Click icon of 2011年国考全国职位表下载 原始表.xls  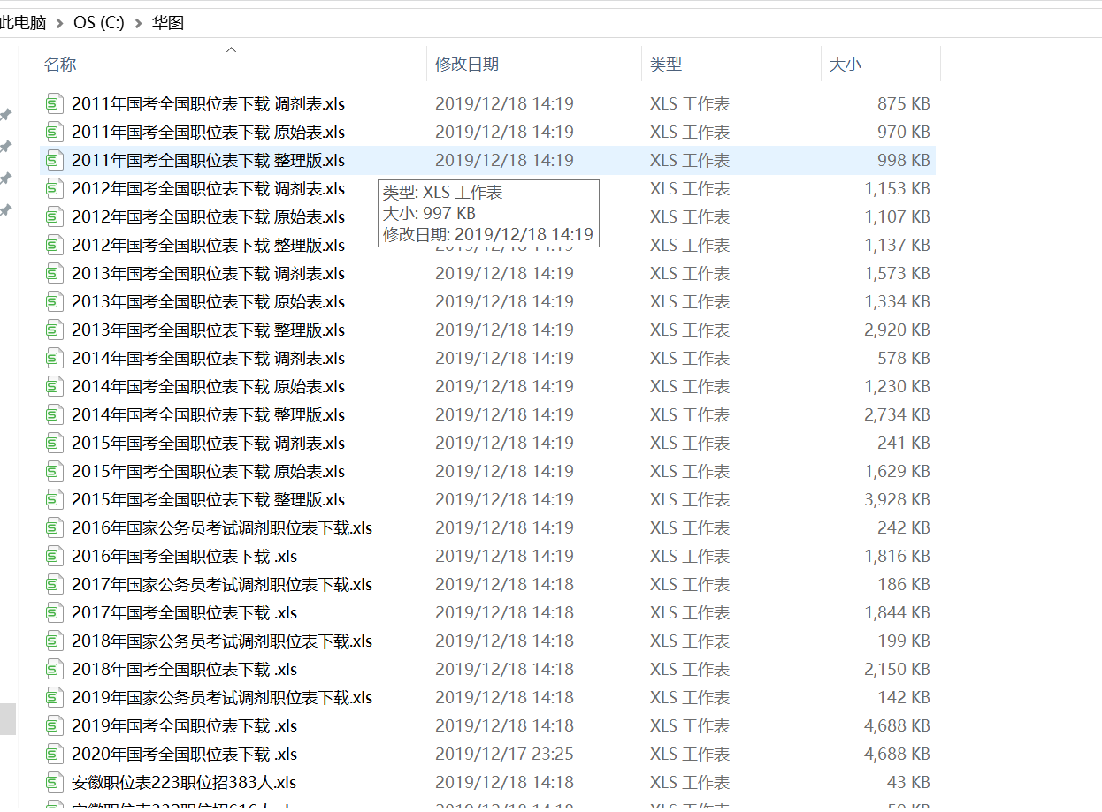55,132
